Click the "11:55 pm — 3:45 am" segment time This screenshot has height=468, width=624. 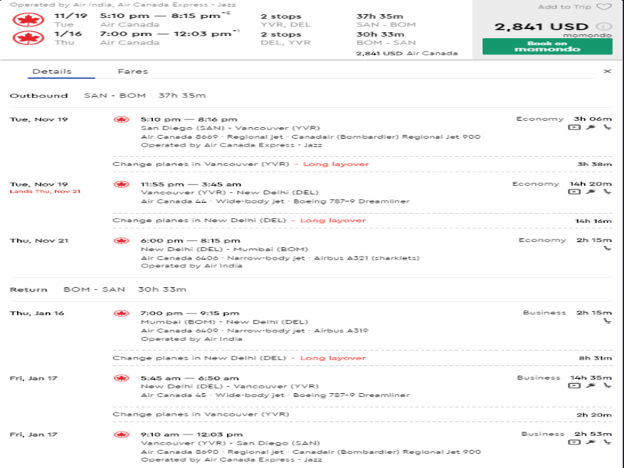pos(191,184)
